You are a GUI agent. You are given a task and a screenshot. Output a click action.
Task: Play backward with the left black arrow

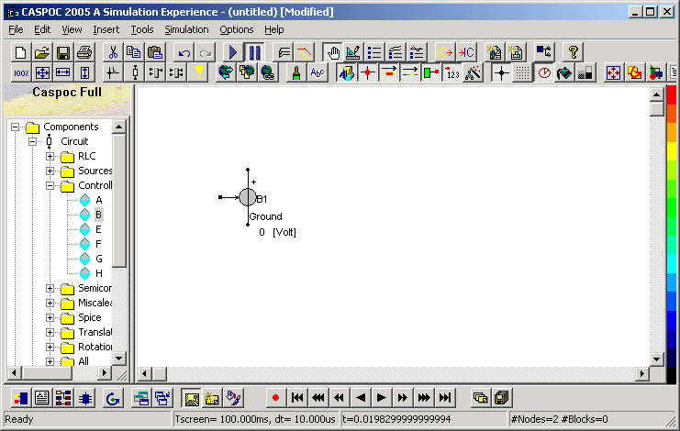pos(361,398)
